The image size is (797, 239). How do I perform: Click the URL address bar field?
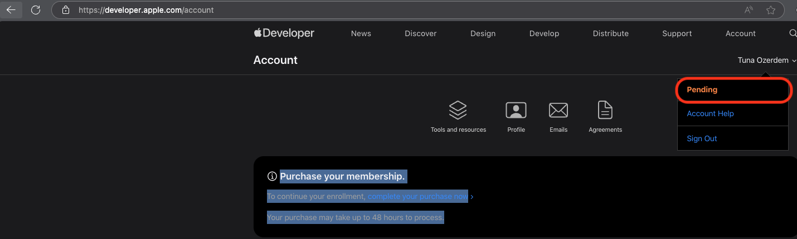pyautogui.click(x=390, y=10)
